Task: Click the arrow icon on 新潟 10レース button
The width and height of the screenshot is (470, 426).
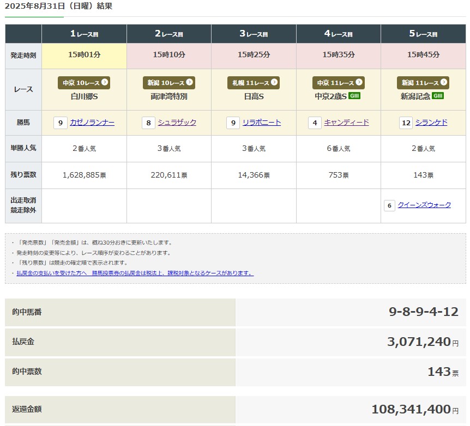Action: tap(189, 83)
